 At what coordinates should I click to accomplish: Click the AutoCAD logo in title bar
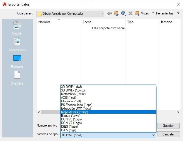tap(4, 4)
